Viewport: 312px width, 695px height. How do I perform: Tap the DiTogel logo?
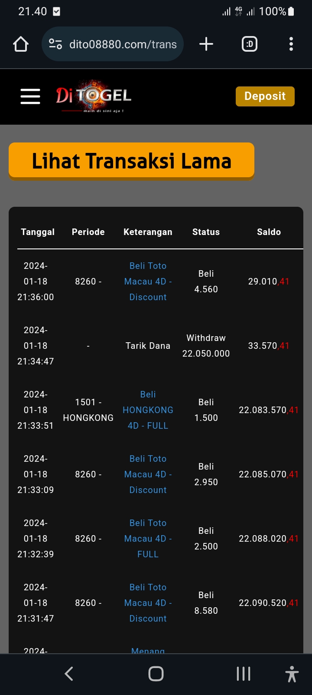(x=94, y=96)
